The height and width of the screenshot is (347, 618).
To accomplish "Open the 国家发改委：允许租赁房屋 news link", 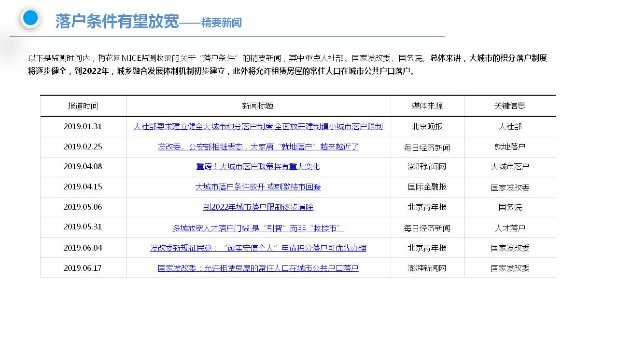I will [x=258, y=268].
